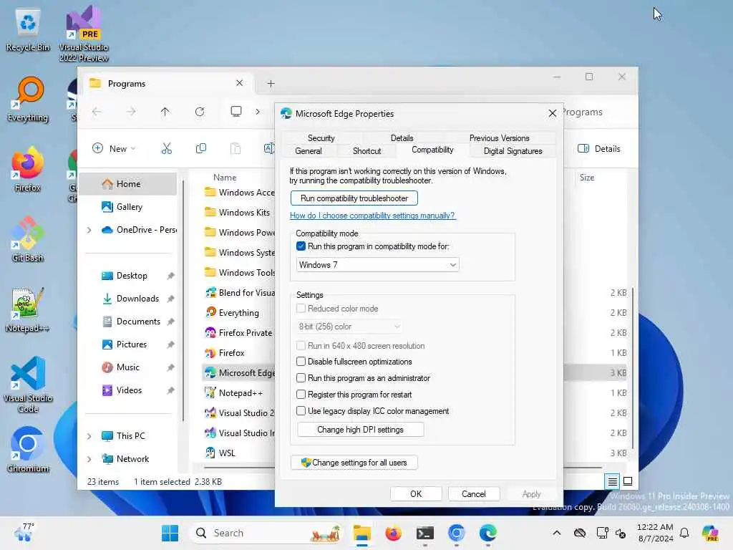Enable Disable fullscreen optimizations checkbox
The image size is (733, 550).
click(x=301, y=362)
